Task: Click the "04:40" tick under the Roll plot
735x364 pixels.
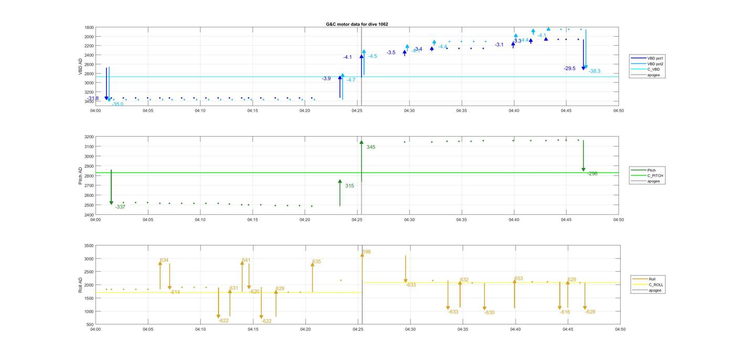Action: click(515, 329)
